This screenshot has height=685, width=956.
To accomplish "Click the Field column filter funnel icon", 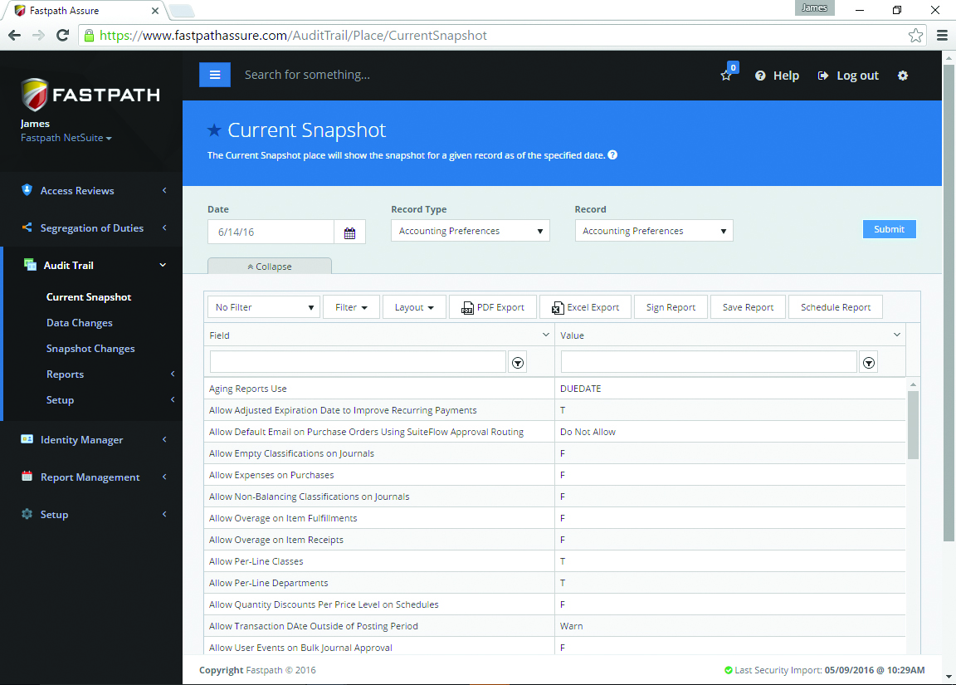I will [518, 363].
